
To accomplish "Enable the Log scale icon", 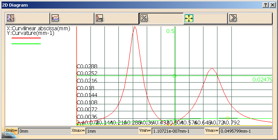I will [99, 18].
